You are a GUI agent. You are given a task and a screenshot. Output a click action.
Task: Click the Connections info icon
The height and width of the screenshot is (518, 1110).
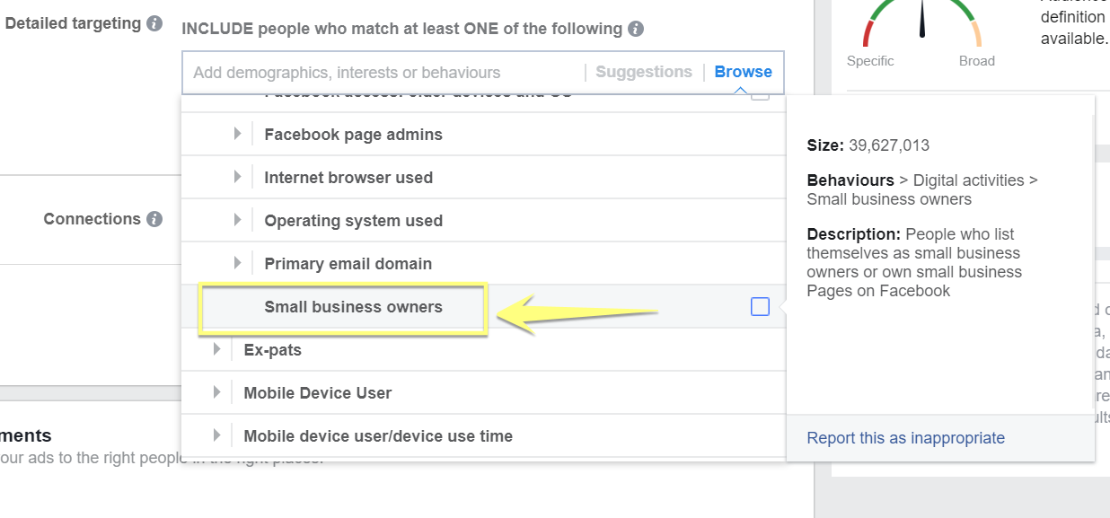coord(154,219)
